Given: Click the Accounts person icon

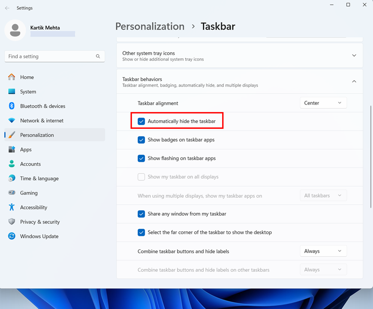Looking at the screenshot, I should [12, 164].
